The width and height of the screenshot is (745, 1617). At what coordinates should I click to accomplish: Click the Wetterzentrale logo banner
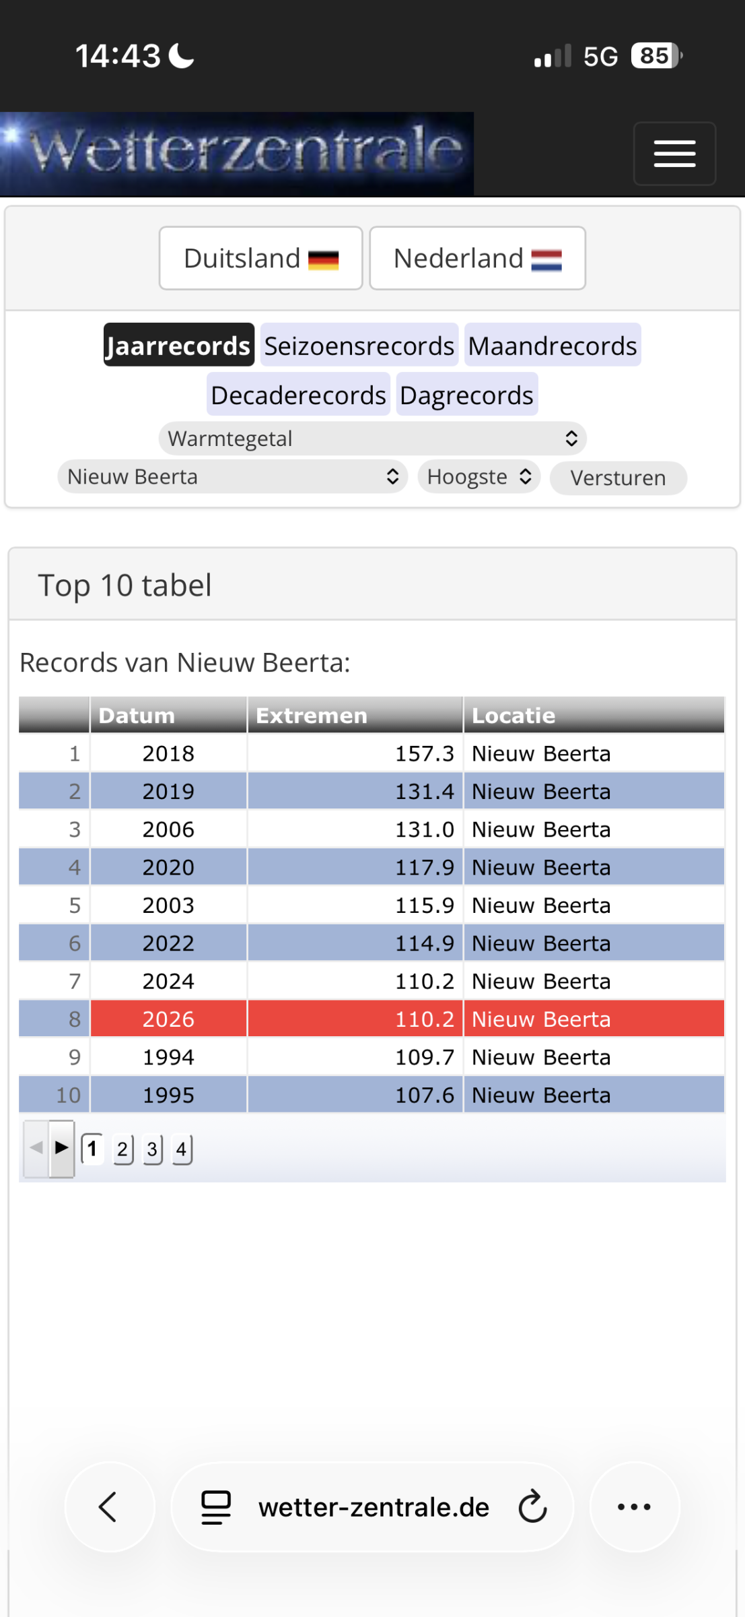237,154
